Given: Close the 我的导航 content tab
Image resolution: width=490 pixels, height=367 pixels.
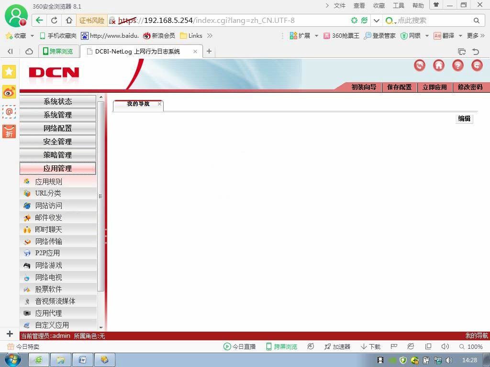Looking at the screenshot, I should point(159,104).
